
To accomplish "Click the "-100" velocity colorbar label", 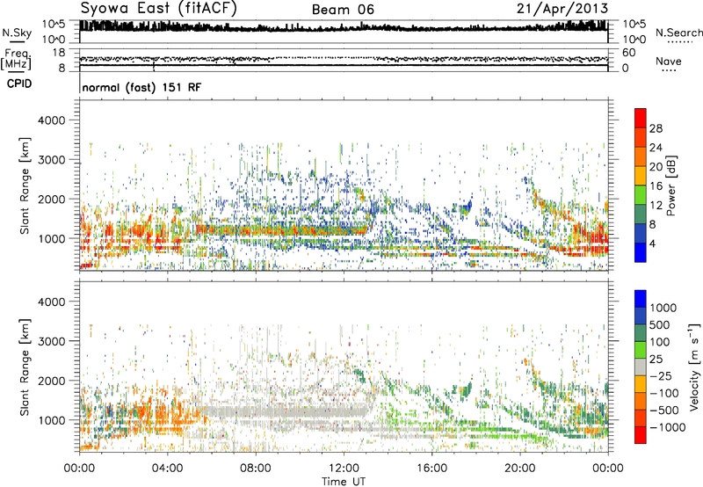I will tap(664, 393).
